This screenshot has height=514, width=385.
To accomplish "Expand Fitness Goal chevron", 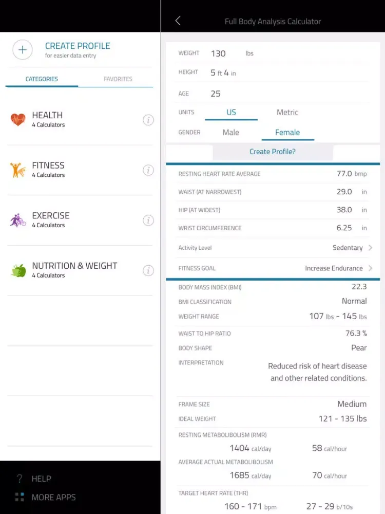I will [x=370, y=268].
